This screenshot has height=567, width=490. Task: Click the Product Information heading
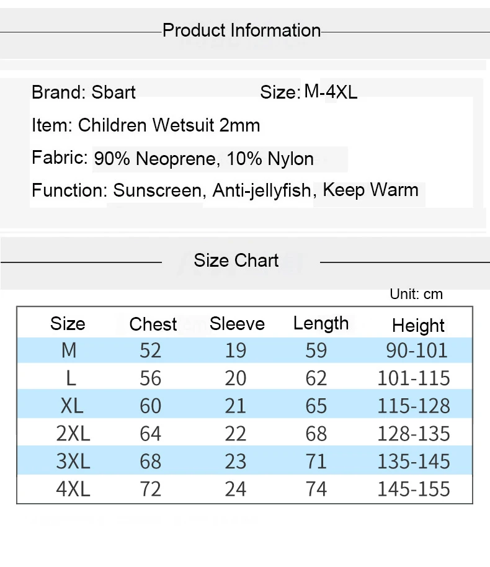click(x=241, y=30)
